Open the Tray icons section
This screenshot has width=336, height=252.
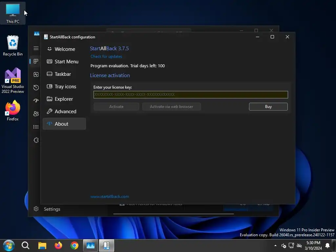coord(64,86)
